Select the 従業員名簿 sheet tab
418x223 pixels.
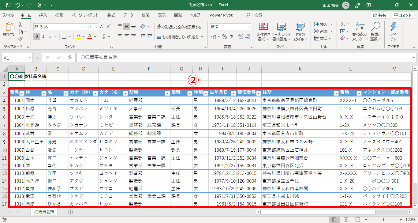coord(44,212)
